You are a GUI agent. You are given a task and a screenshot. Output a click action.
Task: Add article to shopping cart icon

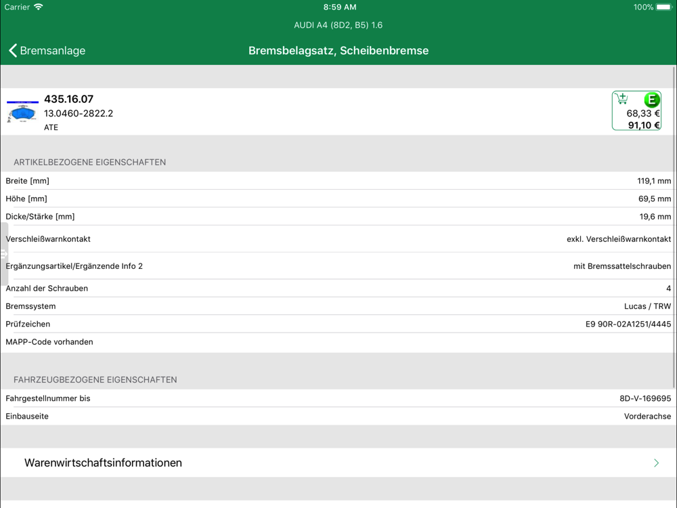tap(621, 98)
